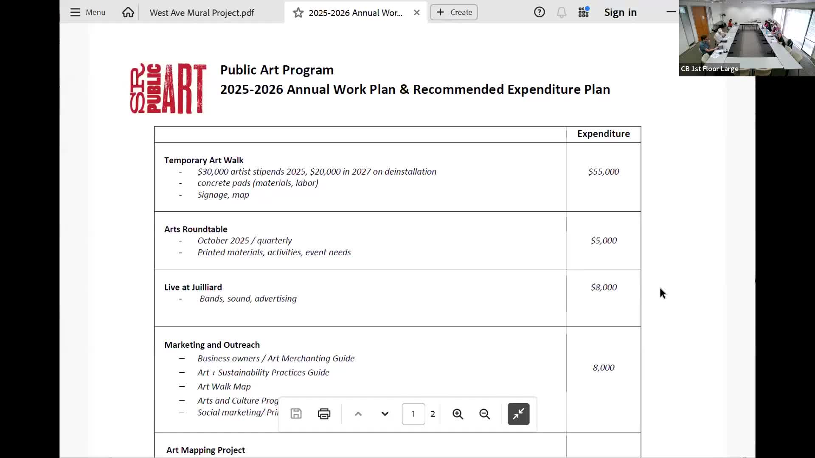Zoom out with magnifier minus icon
Viewport: 815px width, 458px height.
pos(484,414)
